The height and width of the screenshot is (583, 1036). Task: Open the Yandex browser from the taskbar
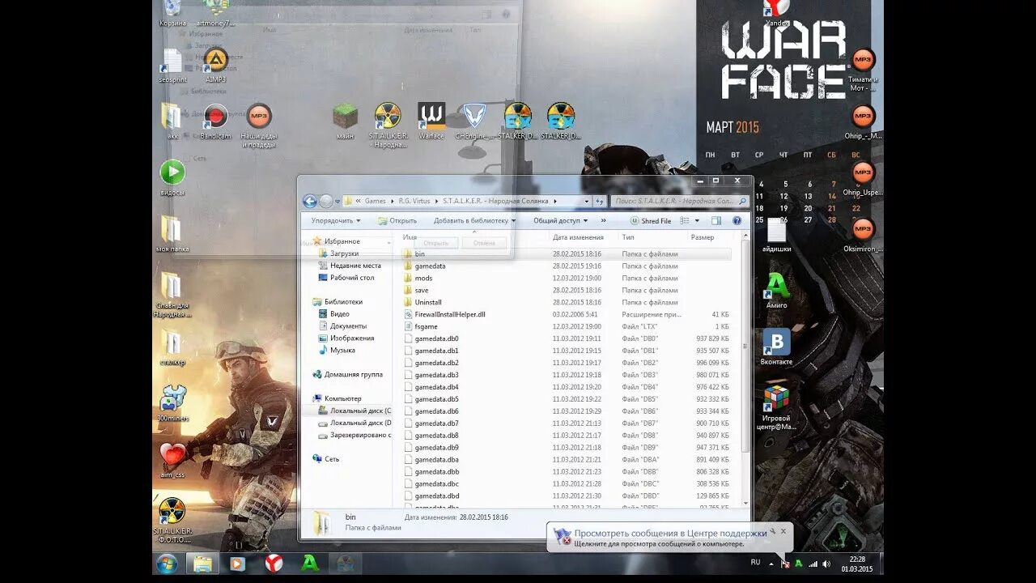click(x=274, y=563)
